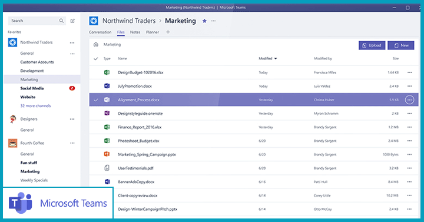This screenshot has height=222, width=424.
Task: Expand 32 more channels list
Action: coord(35,106)
